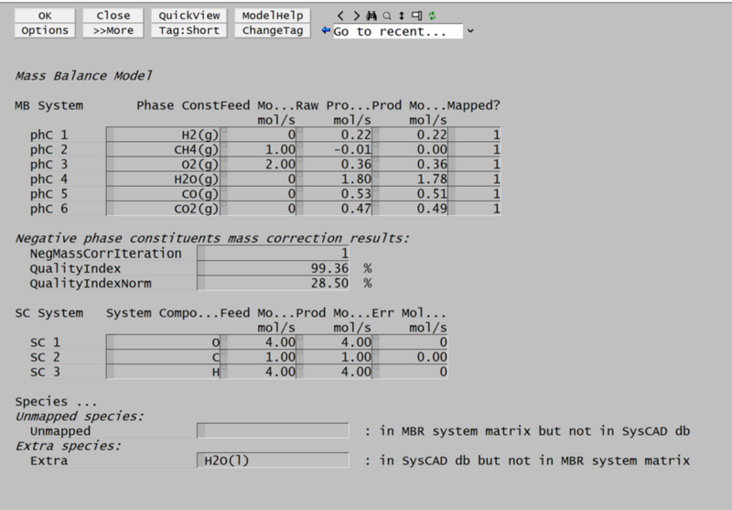This screenshot has height=510, width=732.
Task: Select the SC 3 component H cell
Action: pos(164,372)
